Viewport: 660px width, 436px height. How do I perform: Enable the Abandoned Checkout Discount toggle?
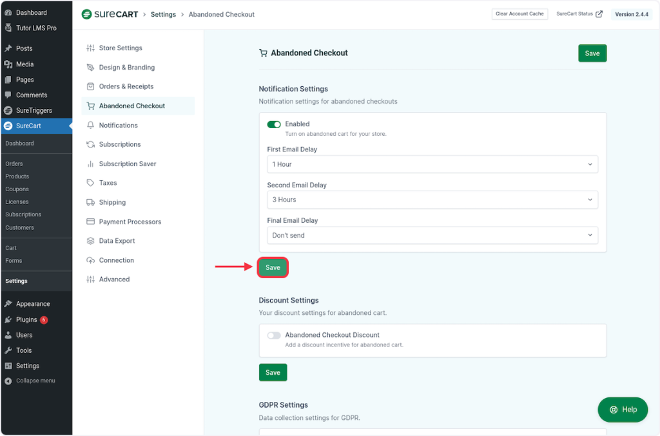pos(274,336)
